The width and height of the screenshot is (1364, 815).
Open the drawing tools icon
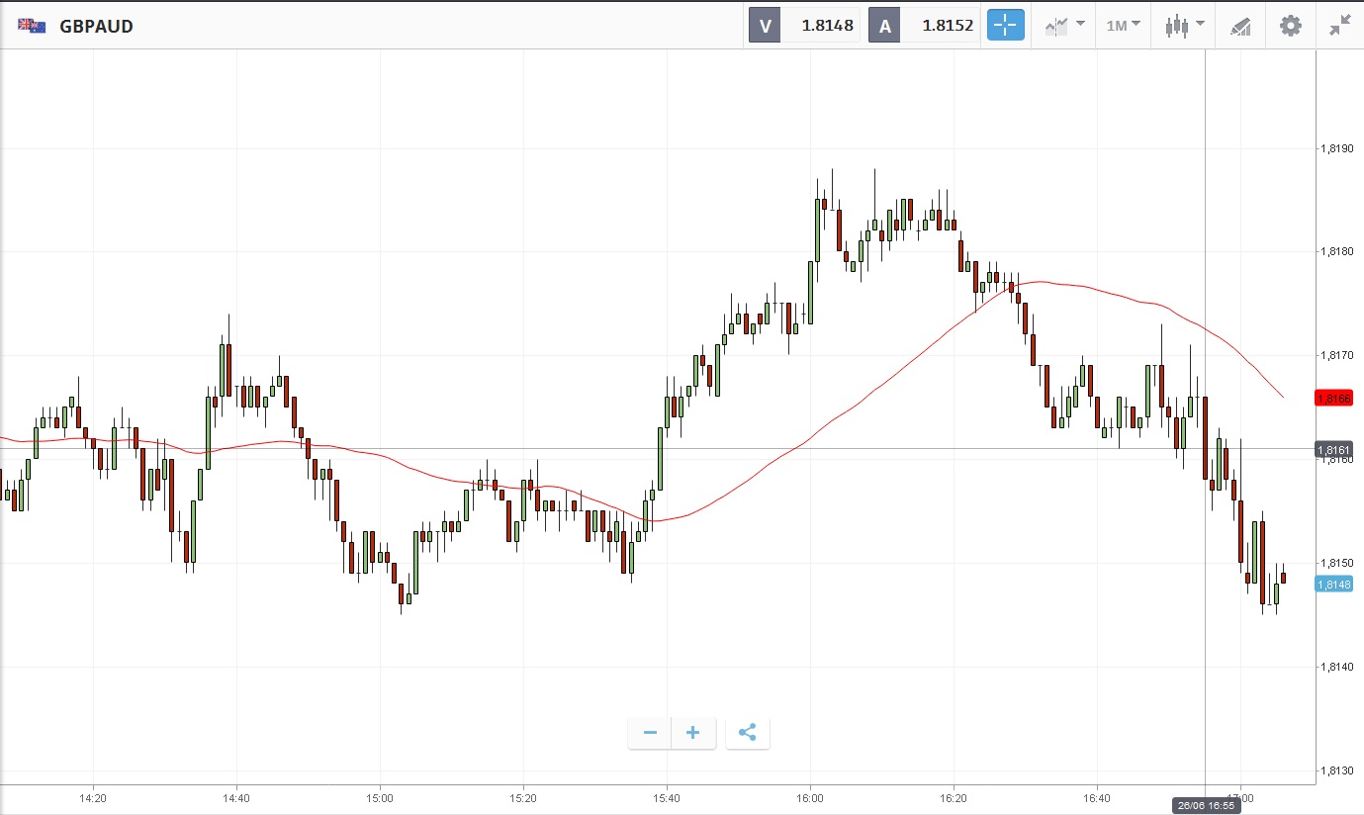click(x=1240, y=26)
